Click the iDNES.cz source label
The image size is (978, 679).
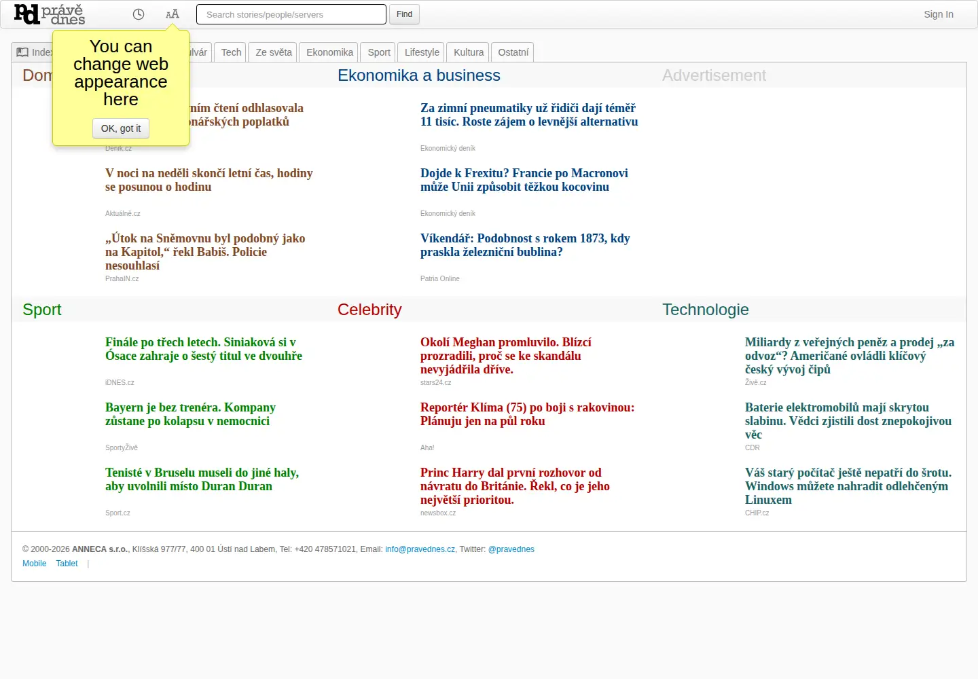click(120, 382)
